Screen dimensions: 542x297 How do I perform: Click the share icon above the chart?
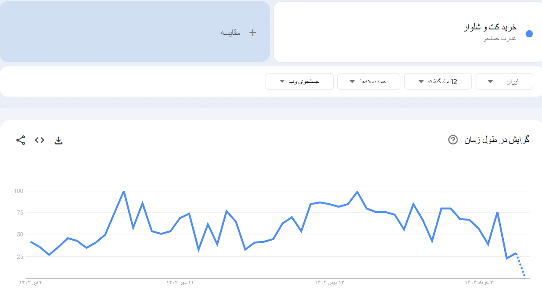pos(21,140)
